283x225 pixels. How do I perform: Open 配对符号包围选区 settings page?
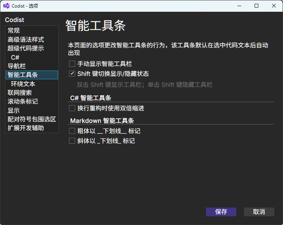point(32,119)
